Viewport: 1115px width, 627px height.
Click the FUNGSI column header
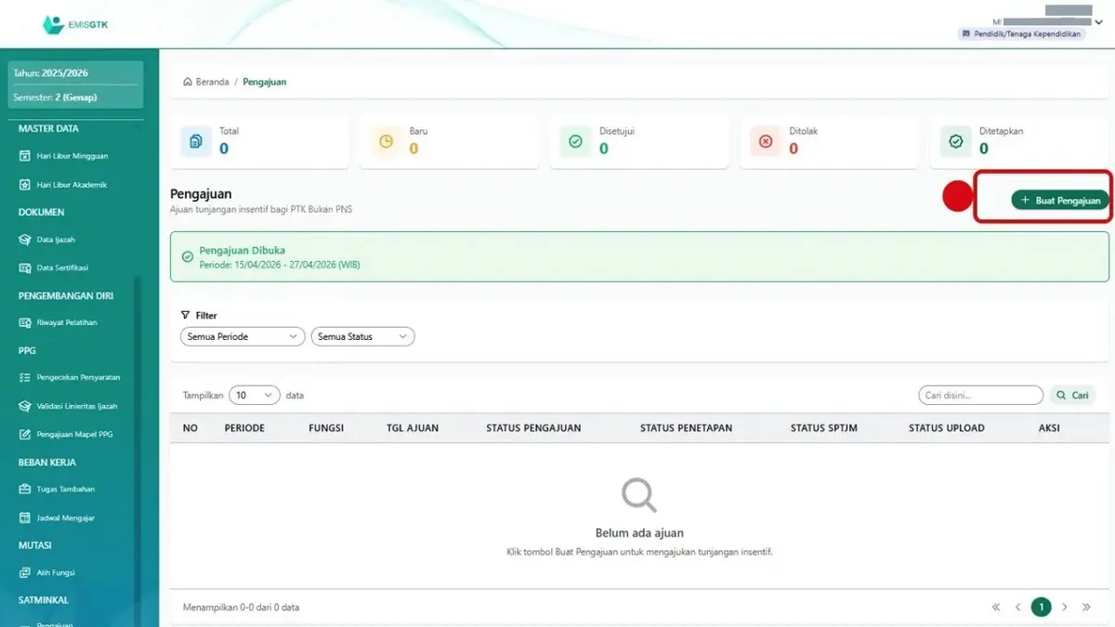coord(326,428)
